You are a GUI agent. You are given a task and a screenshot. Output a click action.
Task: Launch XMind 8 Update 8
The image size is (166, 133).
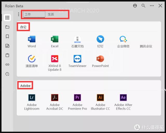click(55, 63)
